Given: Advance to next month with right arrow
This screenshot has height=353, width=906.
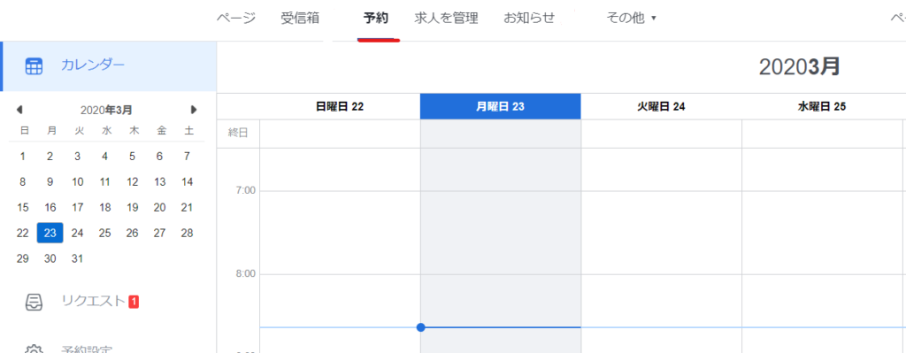Looking at the screenshot, I should pos(194,109).
